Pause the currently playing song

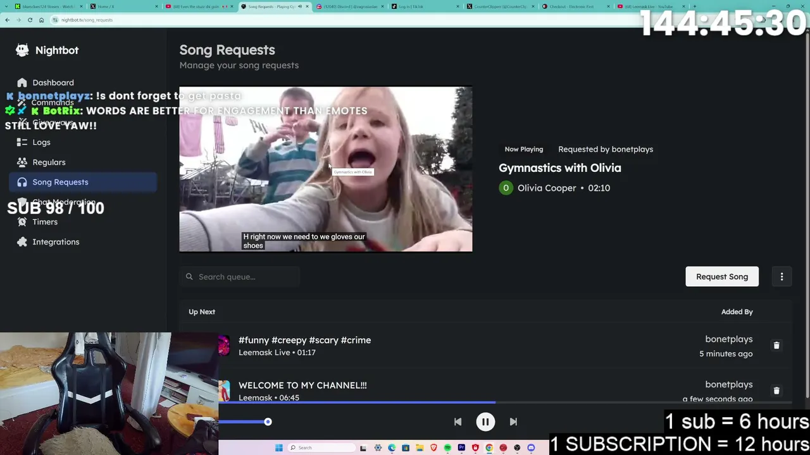point(485,422)
